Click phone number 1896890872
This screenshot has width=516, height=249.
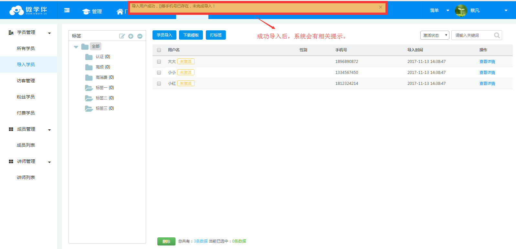[347, 62]
